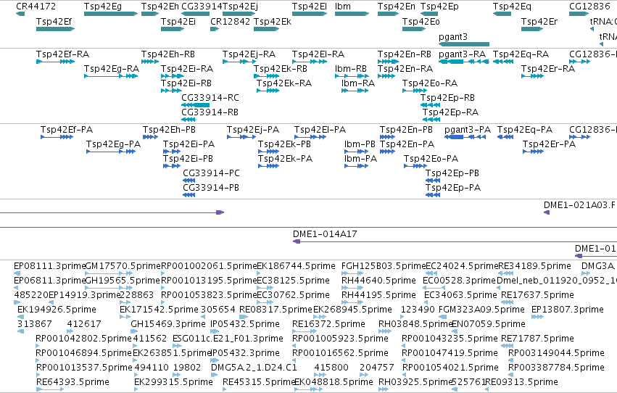Select the Tsp42Ef gene glyph
Screen dimensions: 617x393
pos(55,29)
